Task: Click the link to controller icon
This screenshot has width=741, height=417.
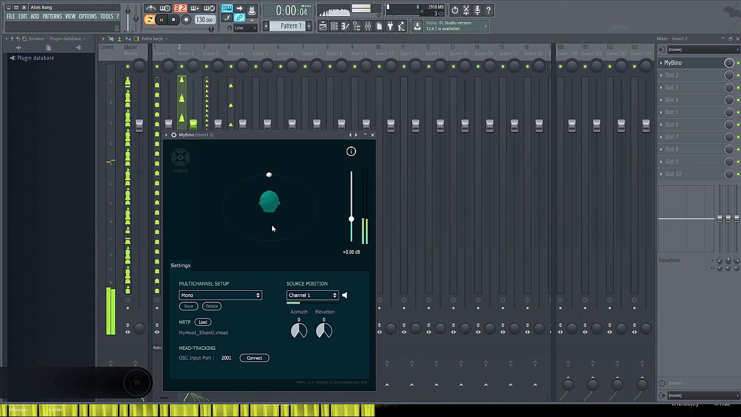Action: click(239, 18)
